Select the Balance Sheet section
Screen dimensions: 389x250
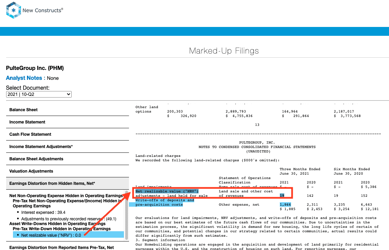(68, 109)
